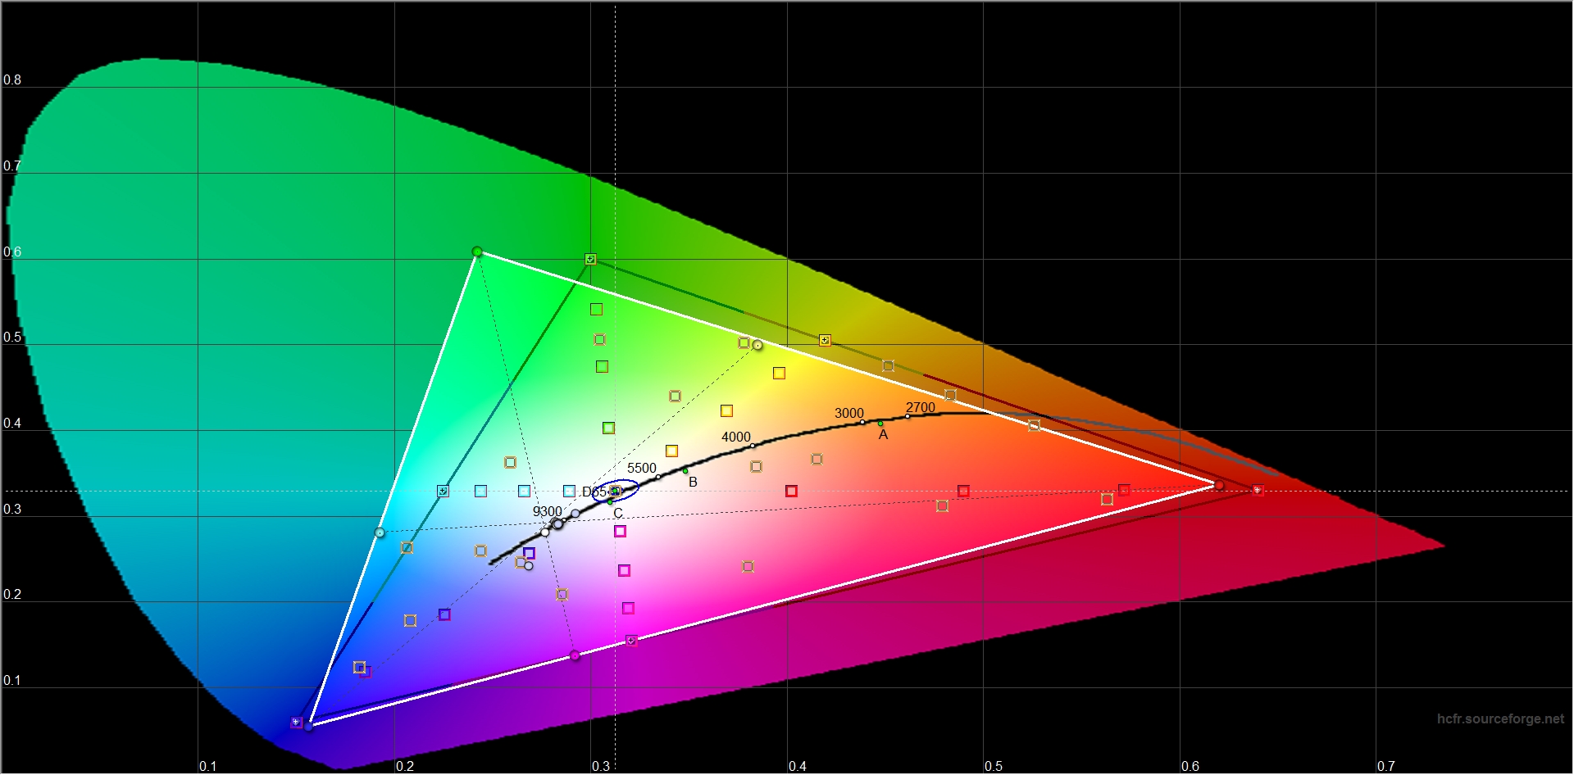This screenshot has height=775, width=1574.
Task: Click the y-axis label 0.8
Action: [x=12, y=80]
